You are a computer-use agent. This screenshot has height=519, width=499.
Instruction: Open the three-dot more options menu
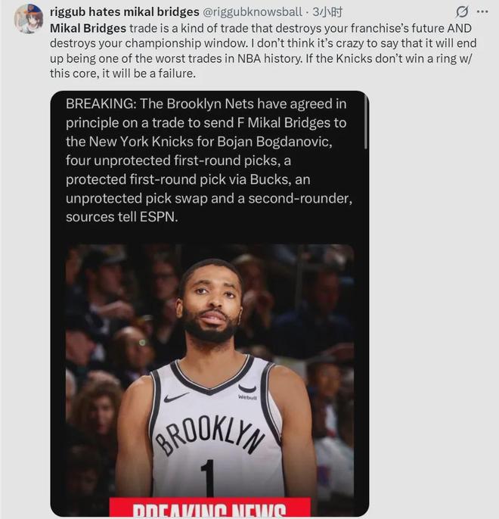click(x=482, y=11)
